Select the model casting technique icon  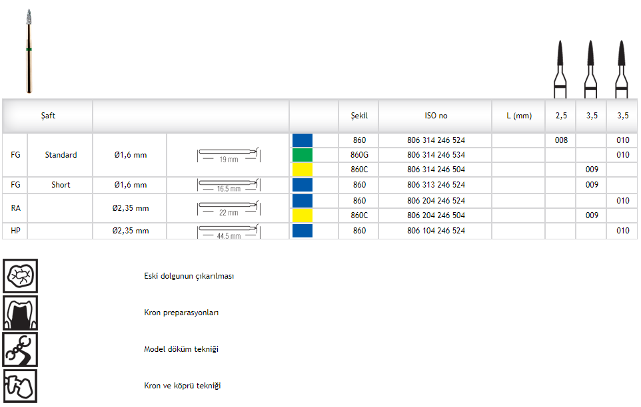click(x=20, y=349)
